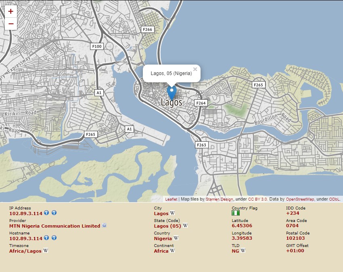This screenshot has width=343, height=272.
Task: Open the Stamen Design link
Action: (x=220, y=199)
